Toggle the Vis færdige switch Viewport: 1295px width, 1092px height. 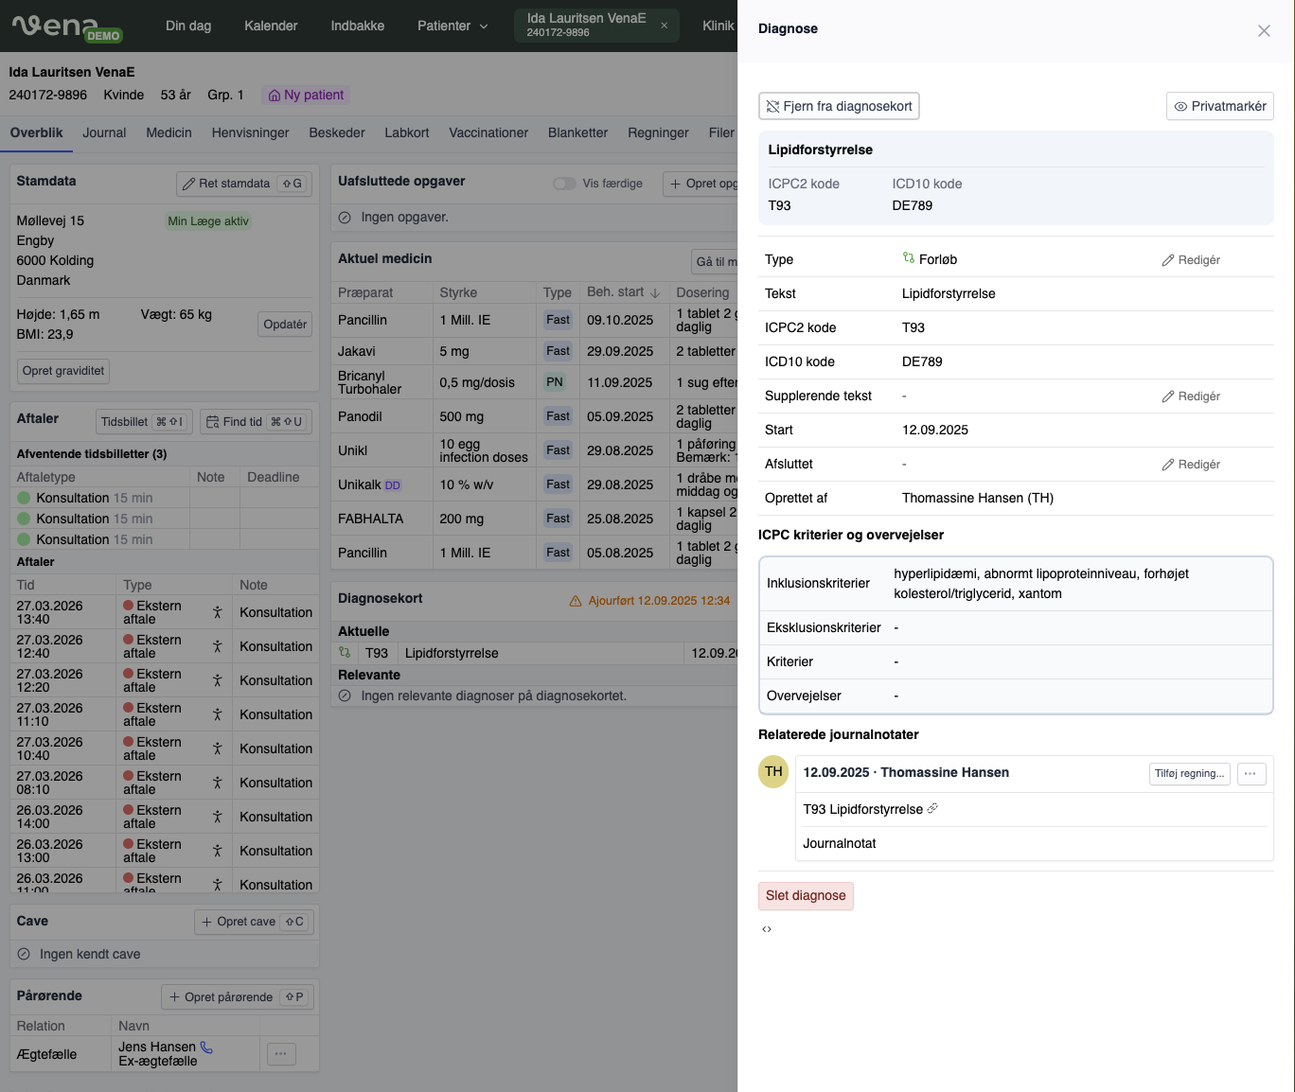(564, 184)
